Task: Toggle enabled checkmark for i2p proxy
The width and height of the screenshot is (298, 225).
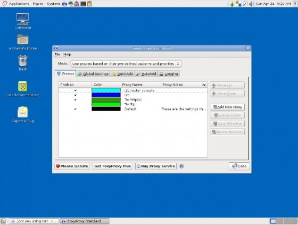Action: [76, 95]
